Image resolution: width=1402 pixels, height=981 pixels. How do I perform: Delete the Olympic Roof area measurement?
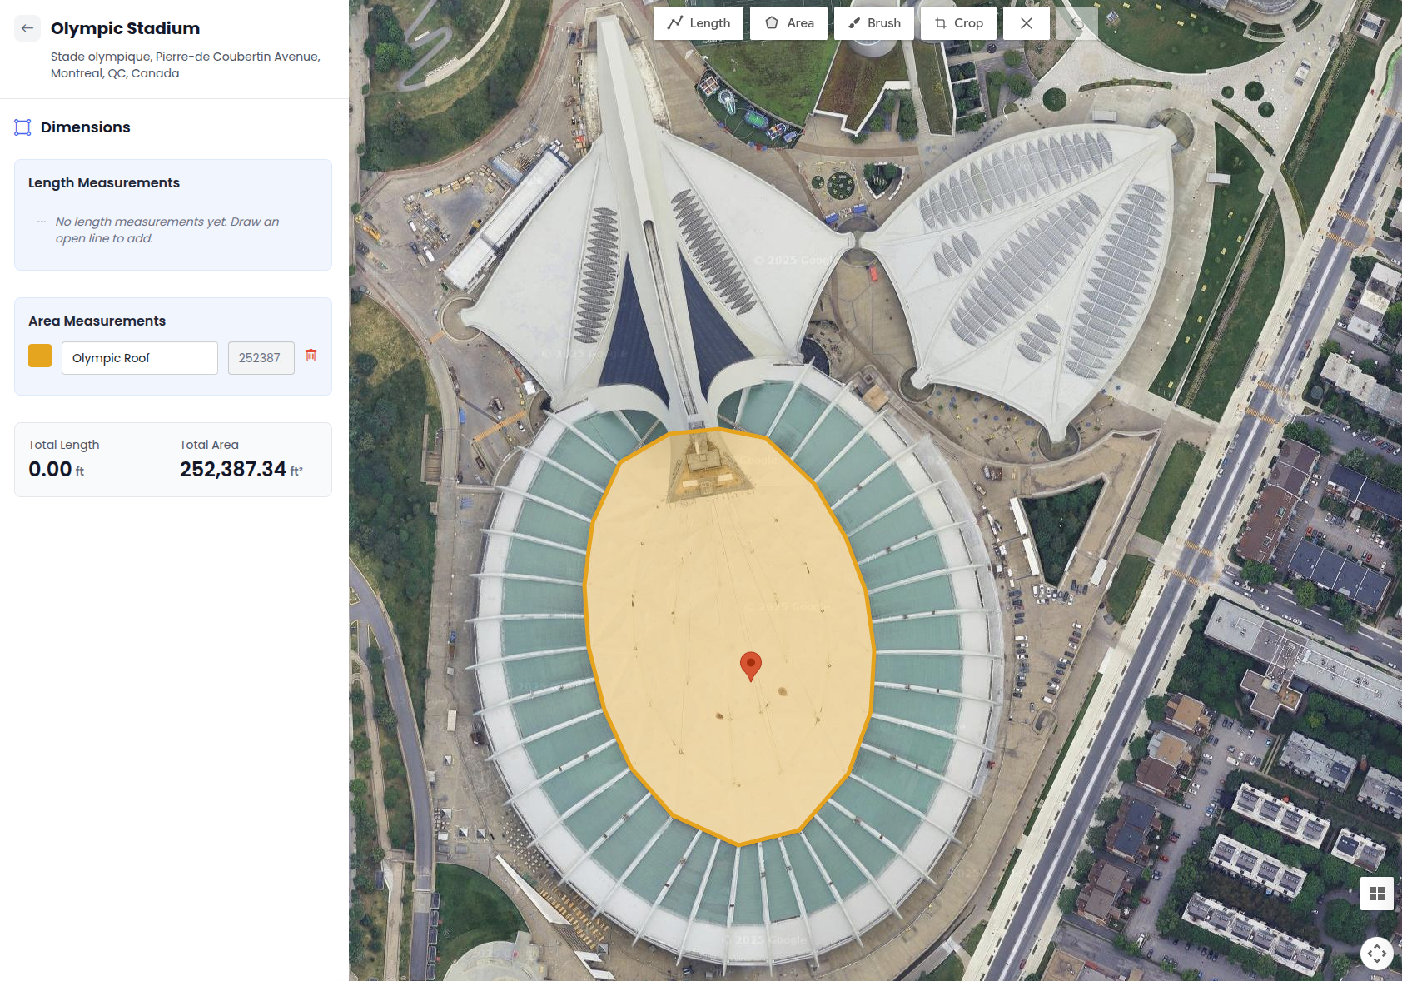click(312, 356)
